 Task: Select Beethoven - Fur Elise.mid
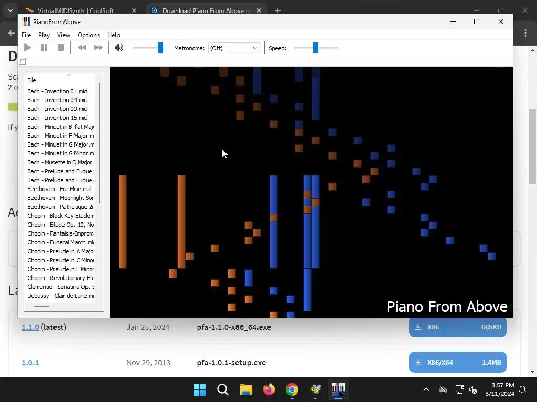(60, 188)
